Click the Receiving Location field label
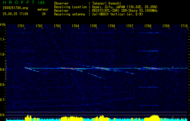This screenshot has width=190, height=121. click(x=70, y=7)
